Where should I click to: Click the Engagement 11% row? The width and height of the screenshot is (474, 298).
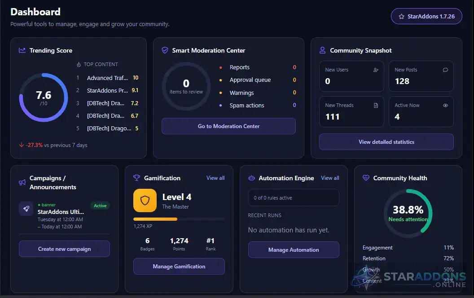408,248
